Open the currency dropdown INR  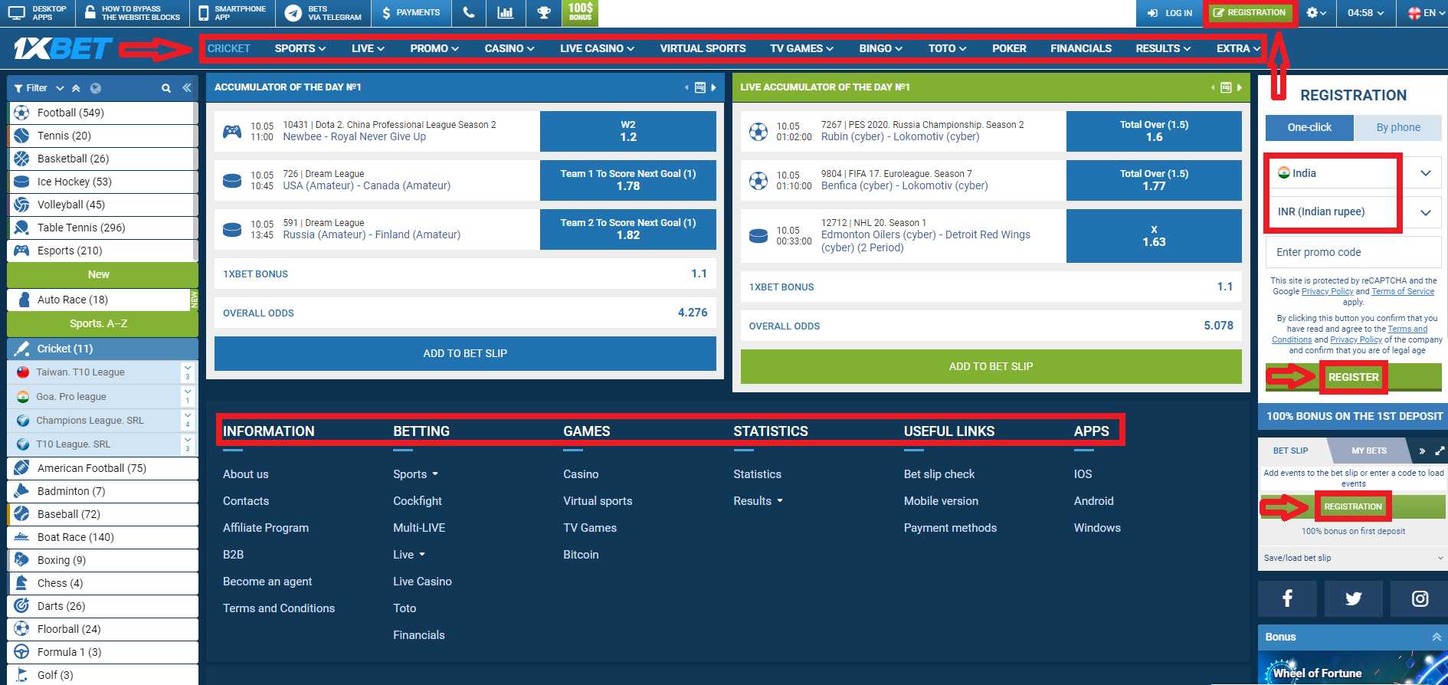tap(1354, 211)
